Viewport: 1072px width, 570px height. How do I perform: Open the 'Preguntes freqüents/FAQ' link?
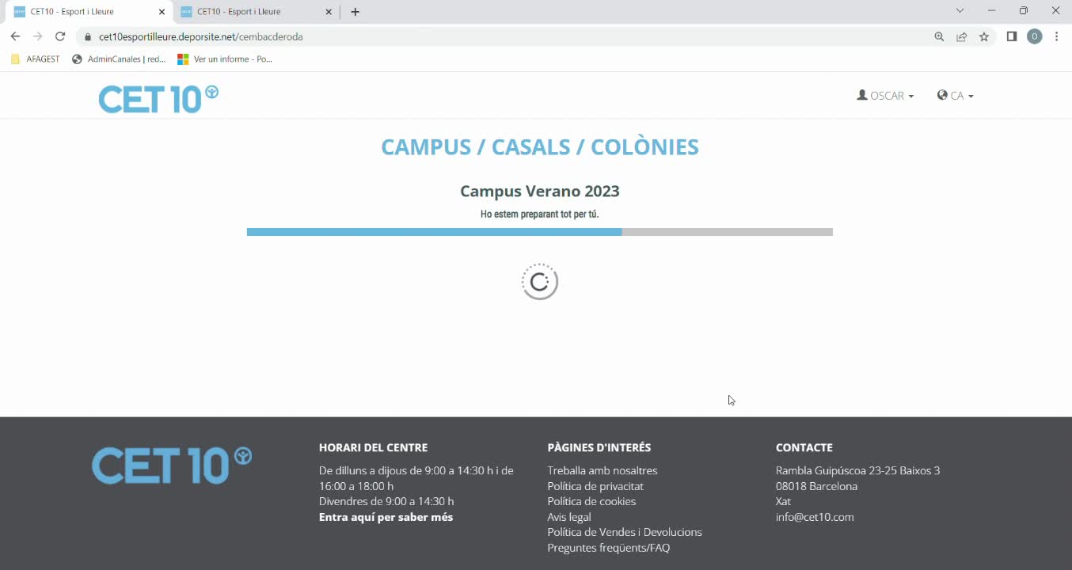coord(608,548)
